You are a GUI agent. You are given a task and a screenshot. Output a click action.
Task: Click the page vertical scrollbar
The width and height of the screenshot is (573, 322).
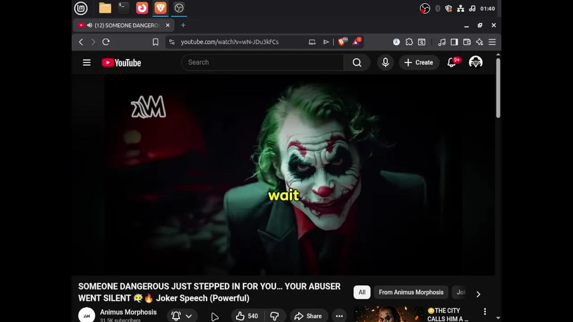coord(498,88)
